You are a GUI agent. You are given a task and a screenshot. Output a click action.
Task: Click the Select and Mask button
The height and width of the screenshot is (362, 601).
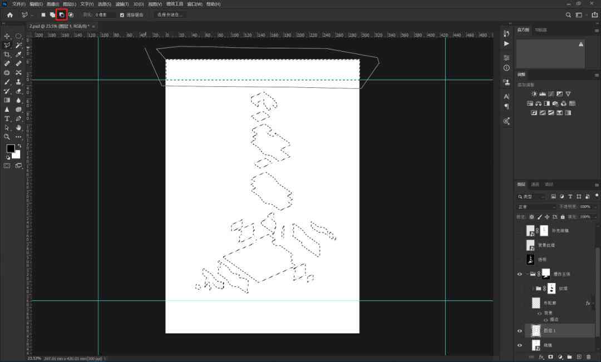point(169,15)
